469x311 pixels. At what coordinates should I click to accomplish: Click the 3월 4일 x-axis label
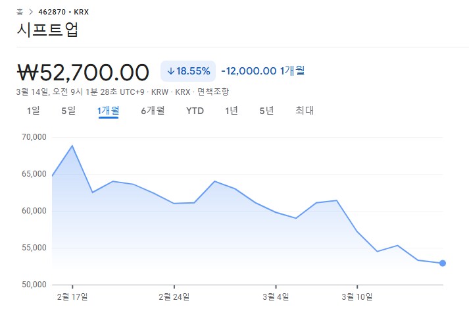[276, 297]
